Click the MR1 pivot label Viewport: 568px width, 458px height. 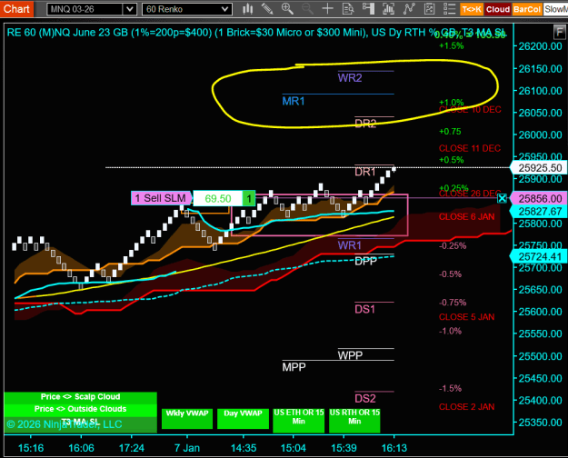point(294,101)
